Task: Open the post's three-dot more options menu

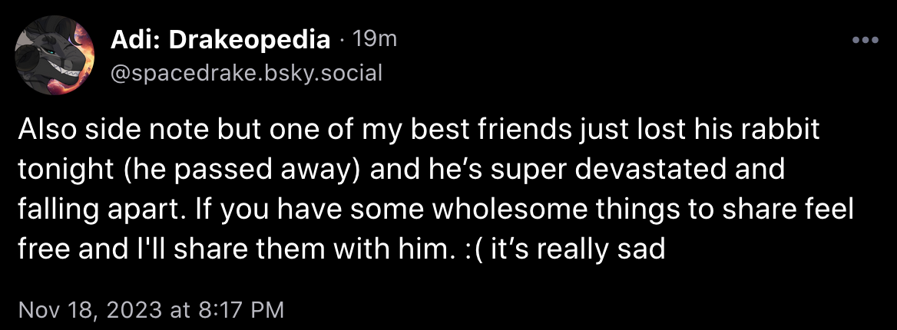Action: [865, 40]
